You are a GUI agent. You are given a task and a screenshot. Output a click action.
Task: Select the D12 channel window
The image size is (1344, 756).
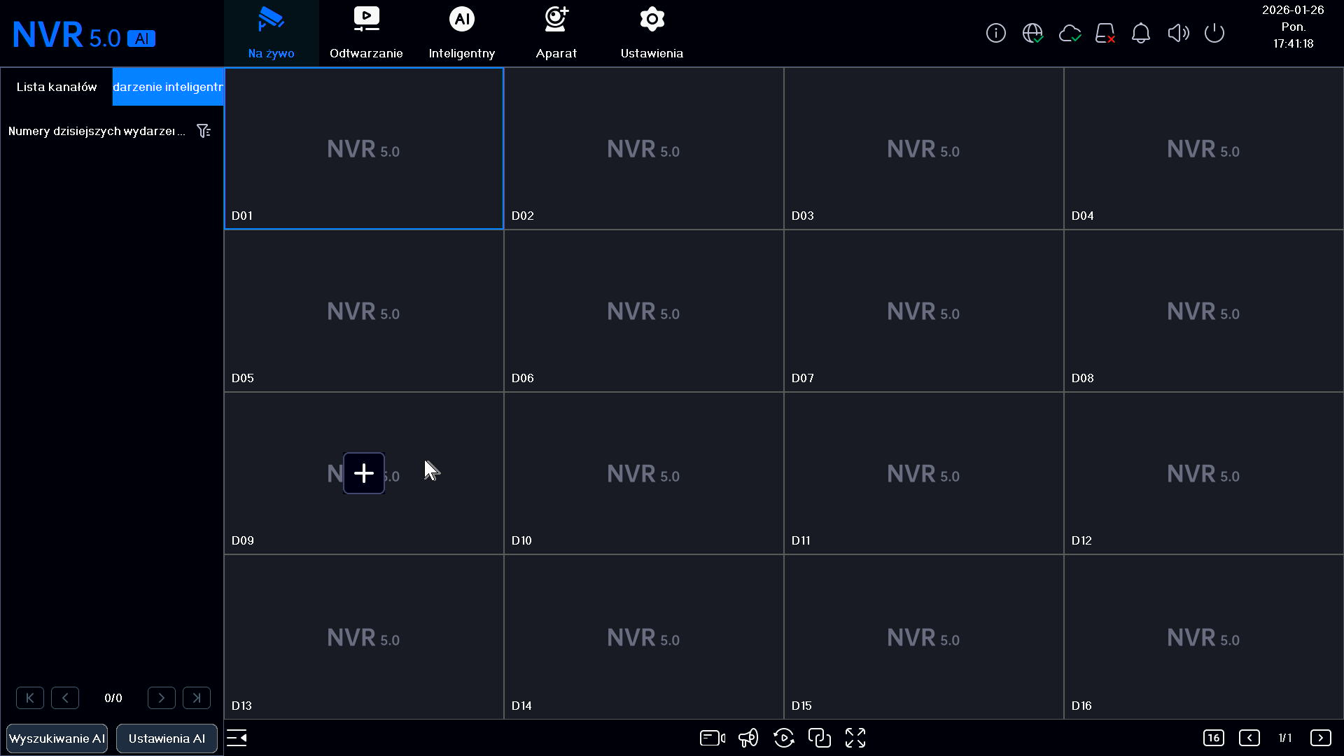[x=1204, y=473]
